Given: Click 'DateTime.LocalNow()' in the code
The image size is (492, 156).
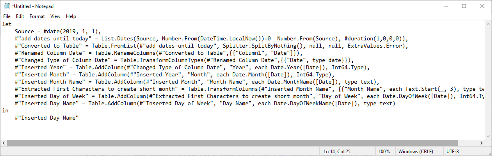Looking at the screenshot, I should tap(231, 38).
